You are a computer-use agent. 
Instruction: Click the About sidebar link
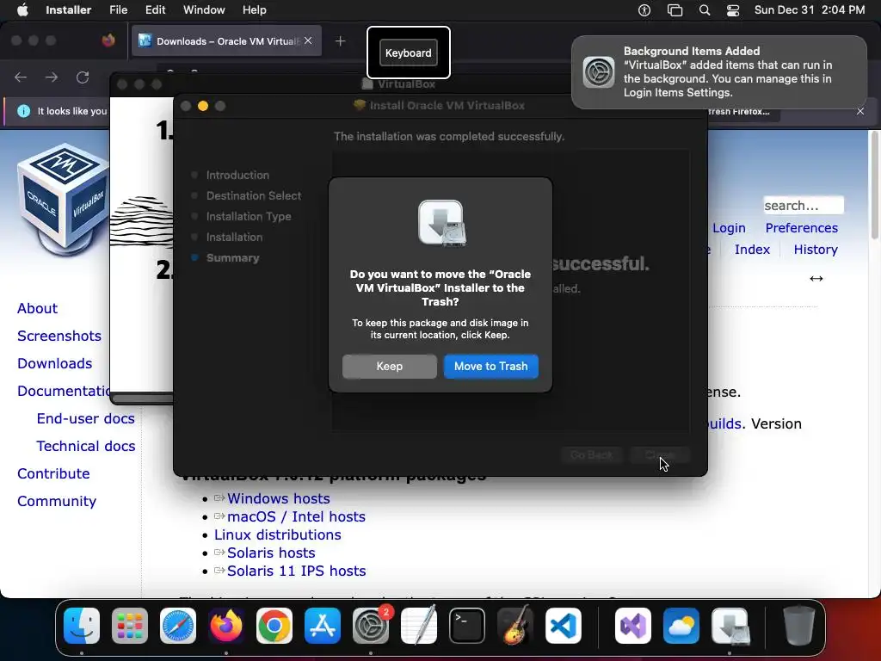[x=37, y=308]
